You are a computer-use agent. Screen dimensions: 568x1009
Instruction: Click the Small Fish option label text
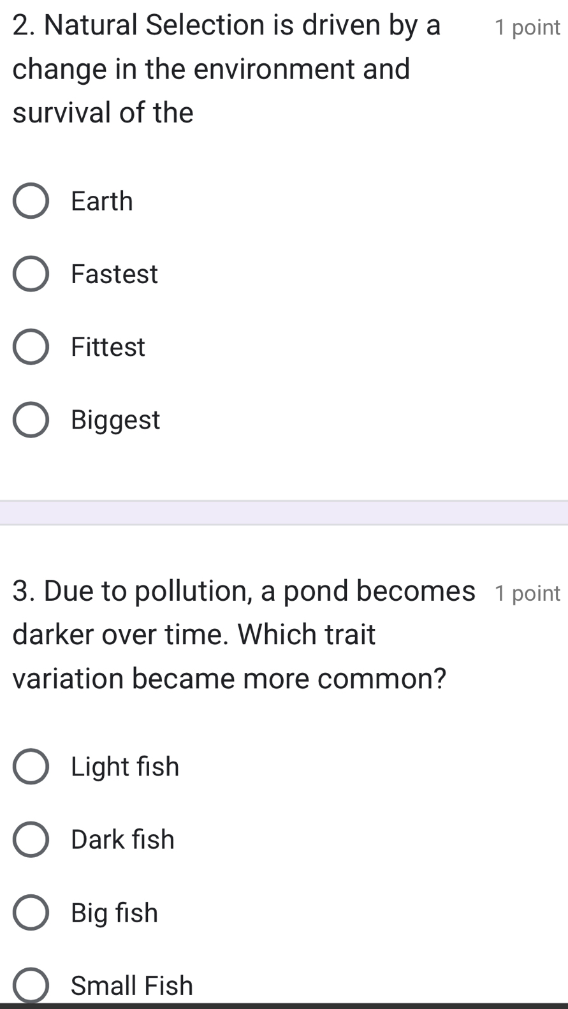point(131,985)
